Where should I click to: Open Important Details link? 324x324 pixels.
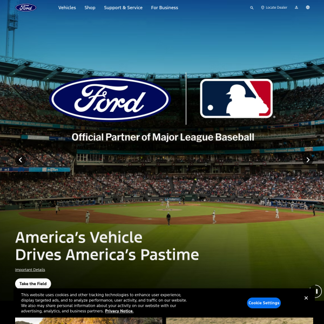30,269
